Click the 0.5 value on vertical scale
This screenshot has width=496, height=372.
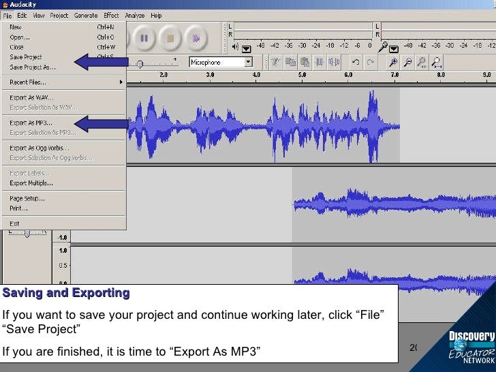[x=63, y=266]
